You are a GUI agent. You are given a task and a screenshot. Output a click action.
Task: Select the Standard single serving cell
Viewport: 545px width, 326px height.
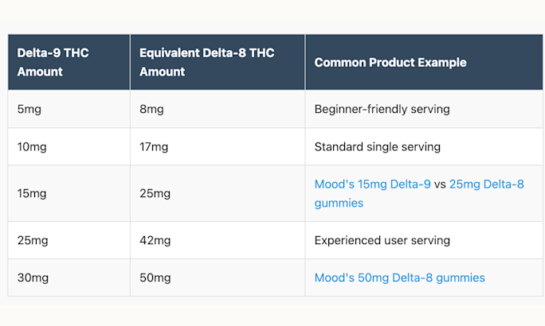point(377,146)
